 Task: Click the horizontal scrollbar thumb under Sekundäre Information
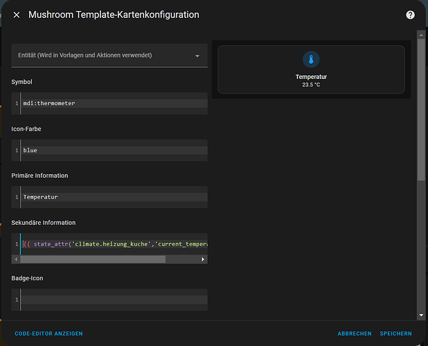point(93,259)
